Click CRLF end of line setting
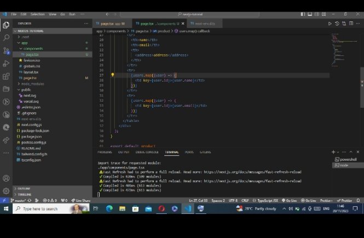The height and width of the screenshot is (238, 364). tap(245, 200)
